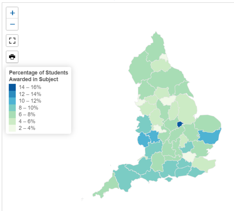Select the 6 – 8% legend swatch

(12, 114)
